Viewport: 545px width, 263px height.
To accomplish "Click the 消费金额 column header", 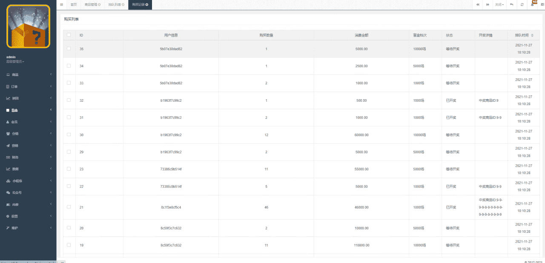I will (x=361, y=35).
